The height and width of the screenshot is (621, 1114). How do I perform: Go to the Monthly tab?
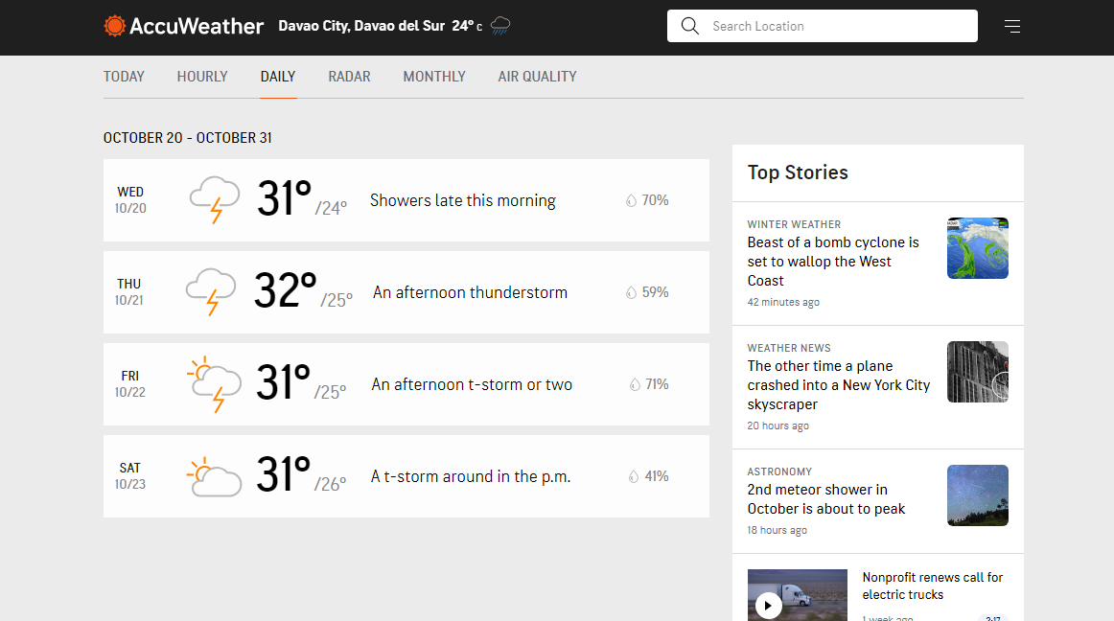[434, 77]
